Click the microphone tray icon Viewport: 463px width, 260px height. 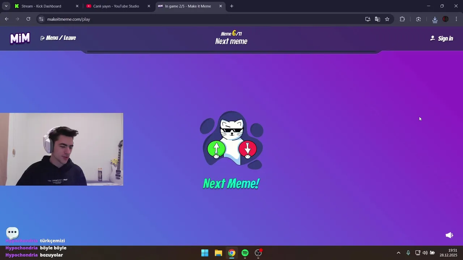(x=408, y=253)
